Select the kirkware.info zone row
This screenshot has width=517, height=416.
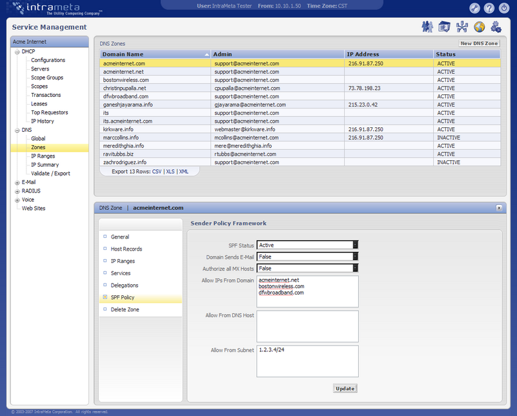(300, 129)
